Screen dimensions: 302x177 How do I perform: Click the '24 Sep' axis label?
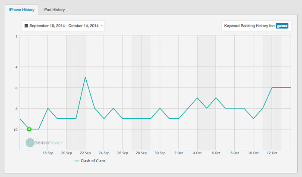coord(104,153)
